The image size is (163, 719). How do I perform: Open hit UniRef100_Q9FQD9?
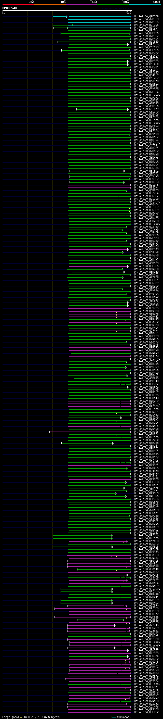coord(146,17)
